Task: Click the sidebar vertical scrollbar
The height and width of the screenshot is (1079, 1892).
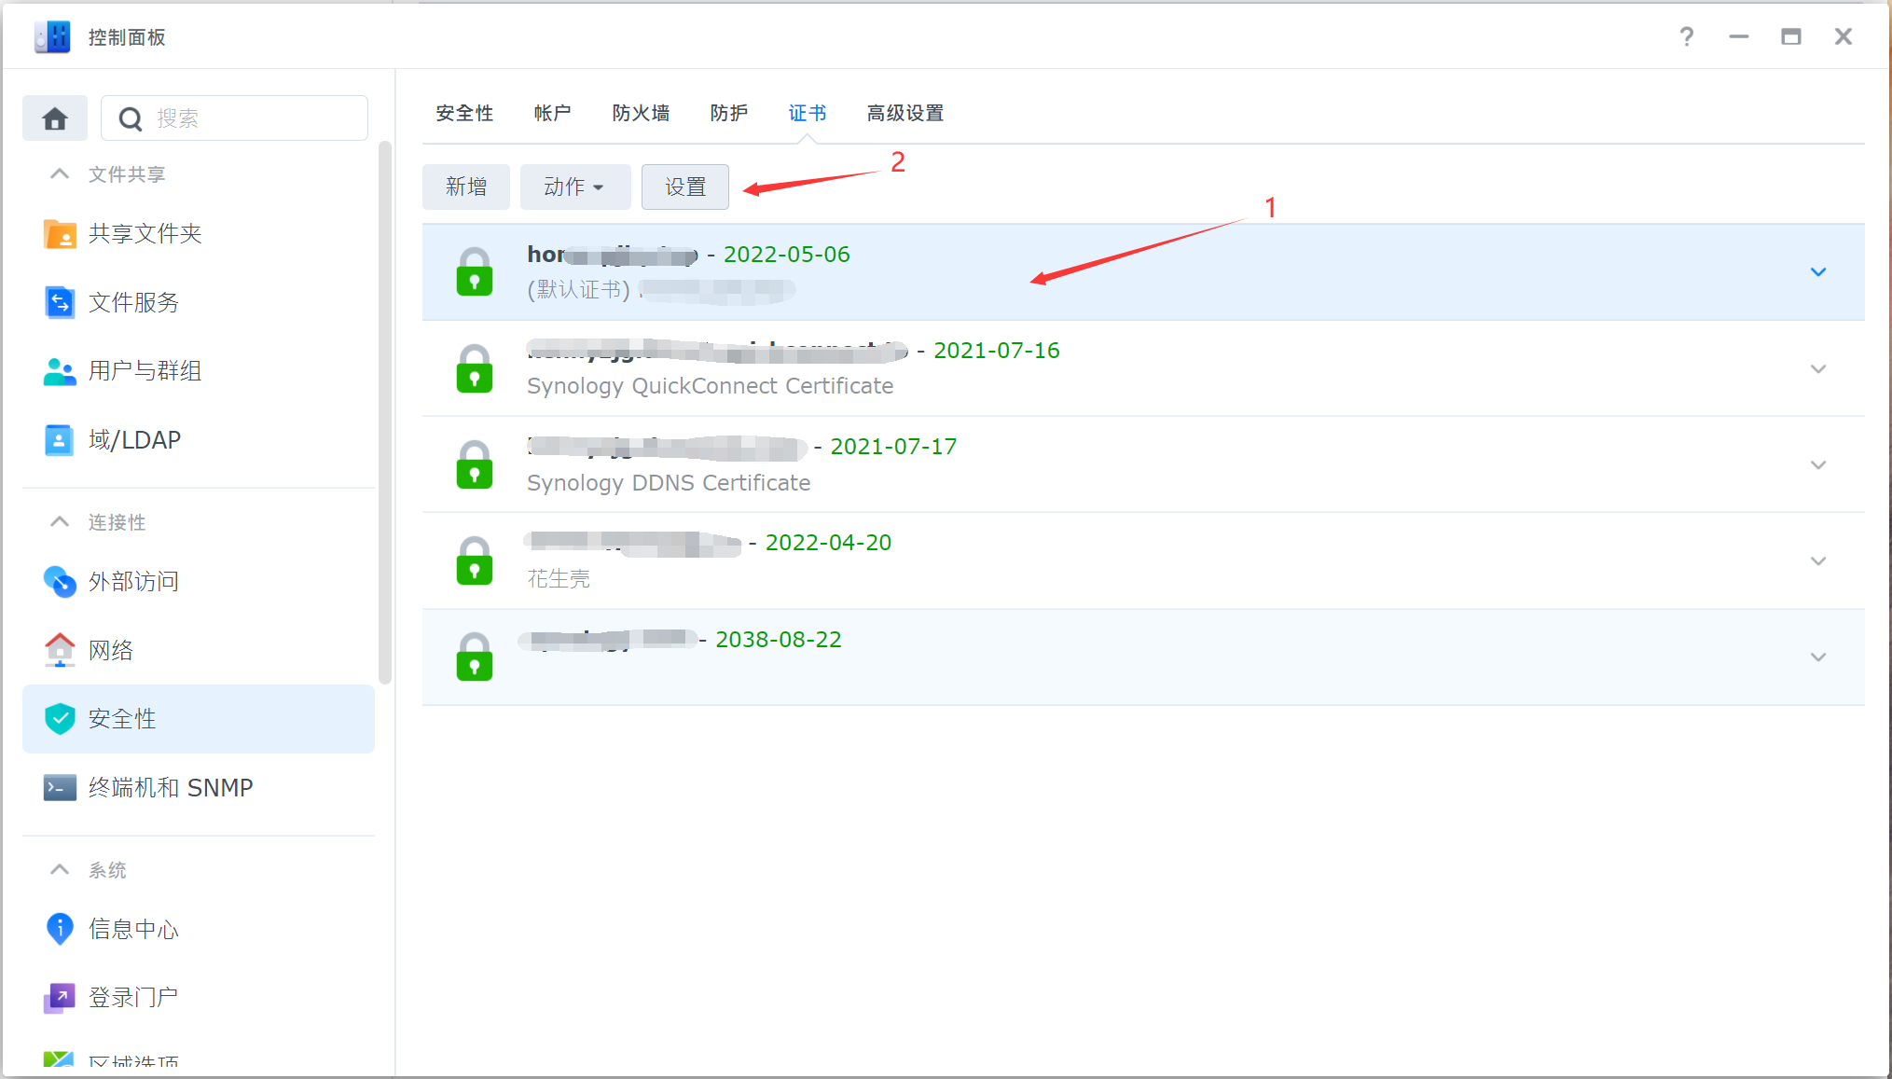Action: coord(384,413)
